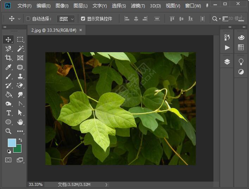Open the 图像(I) menu
The width and height of the screenshot is (249, 189).
[x=62, y=6]
